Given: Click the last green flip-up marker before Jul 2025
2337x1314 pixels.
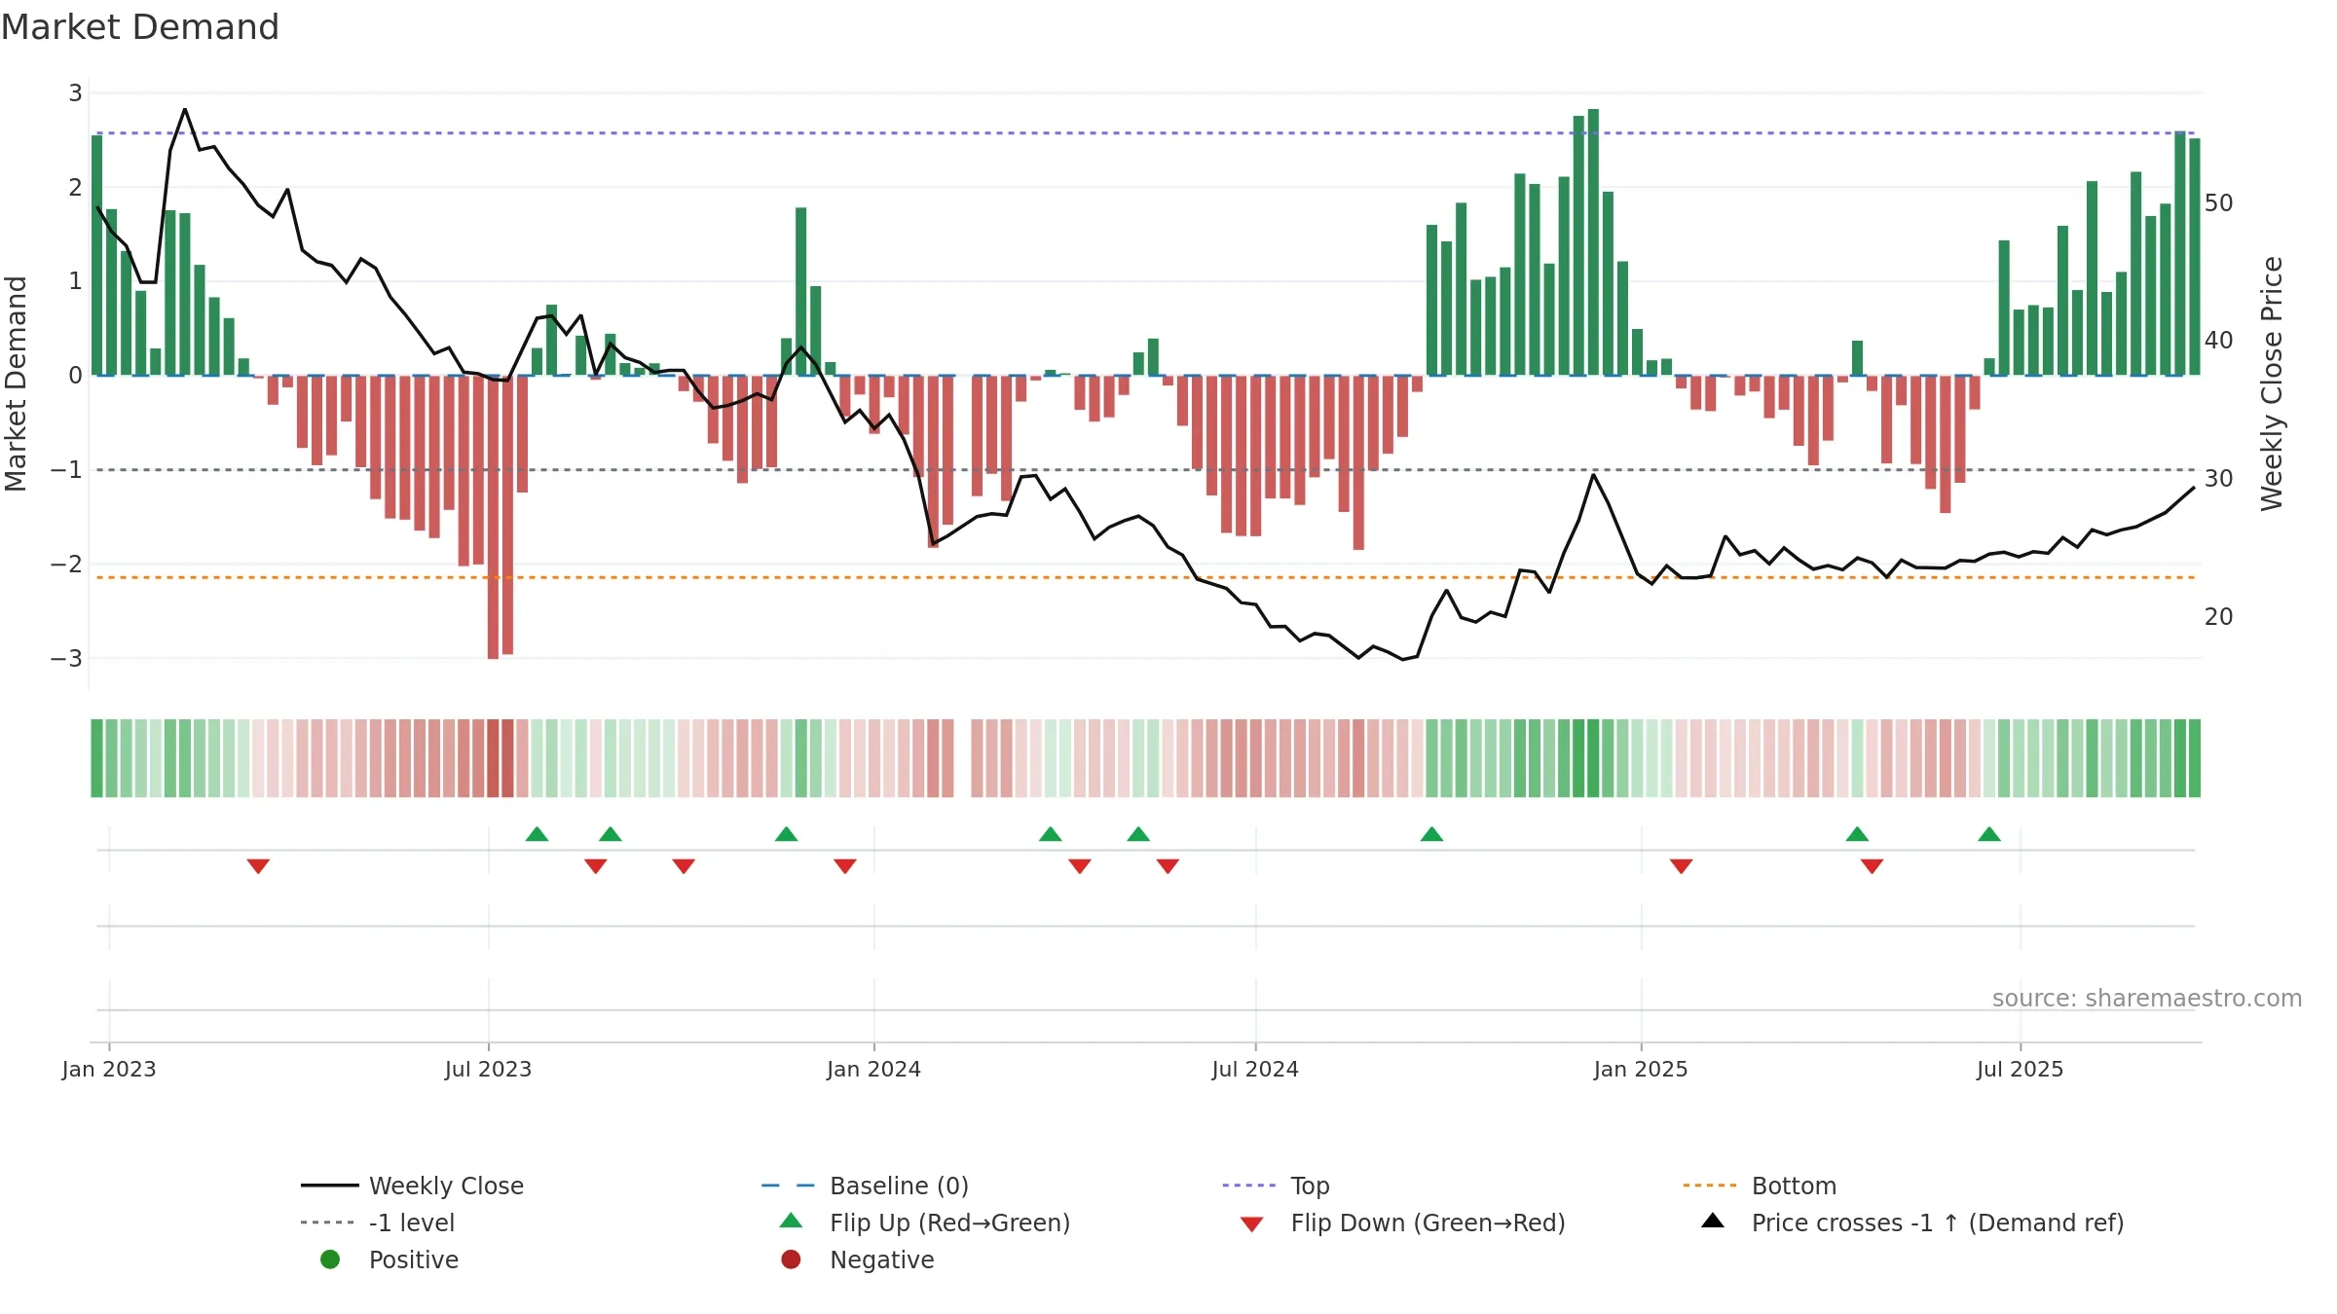Looking at the screenshot, I should click(x=1989, y=834).
